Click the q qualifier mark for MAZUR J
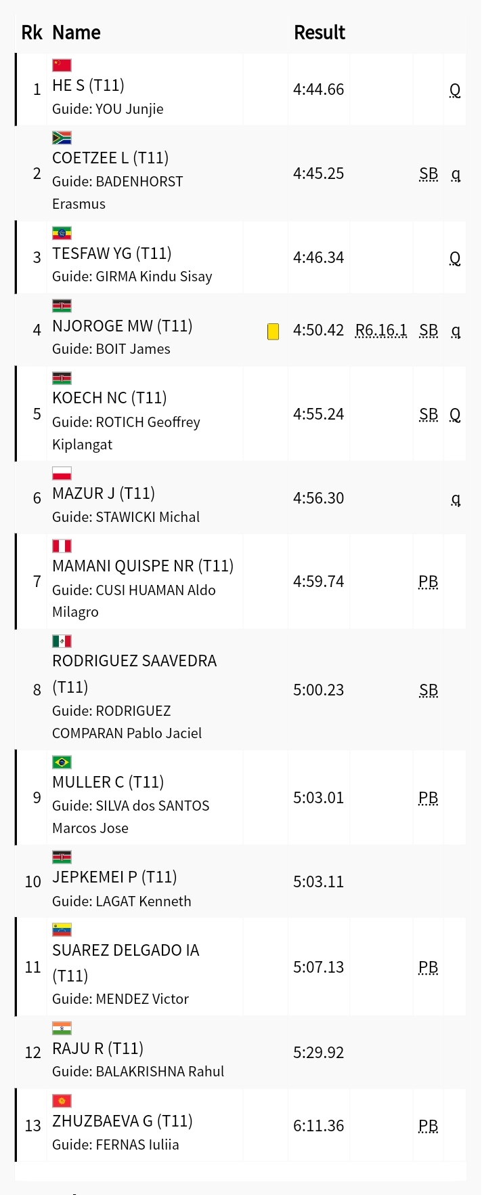The image size is (503, 1195). pos(456,498)
